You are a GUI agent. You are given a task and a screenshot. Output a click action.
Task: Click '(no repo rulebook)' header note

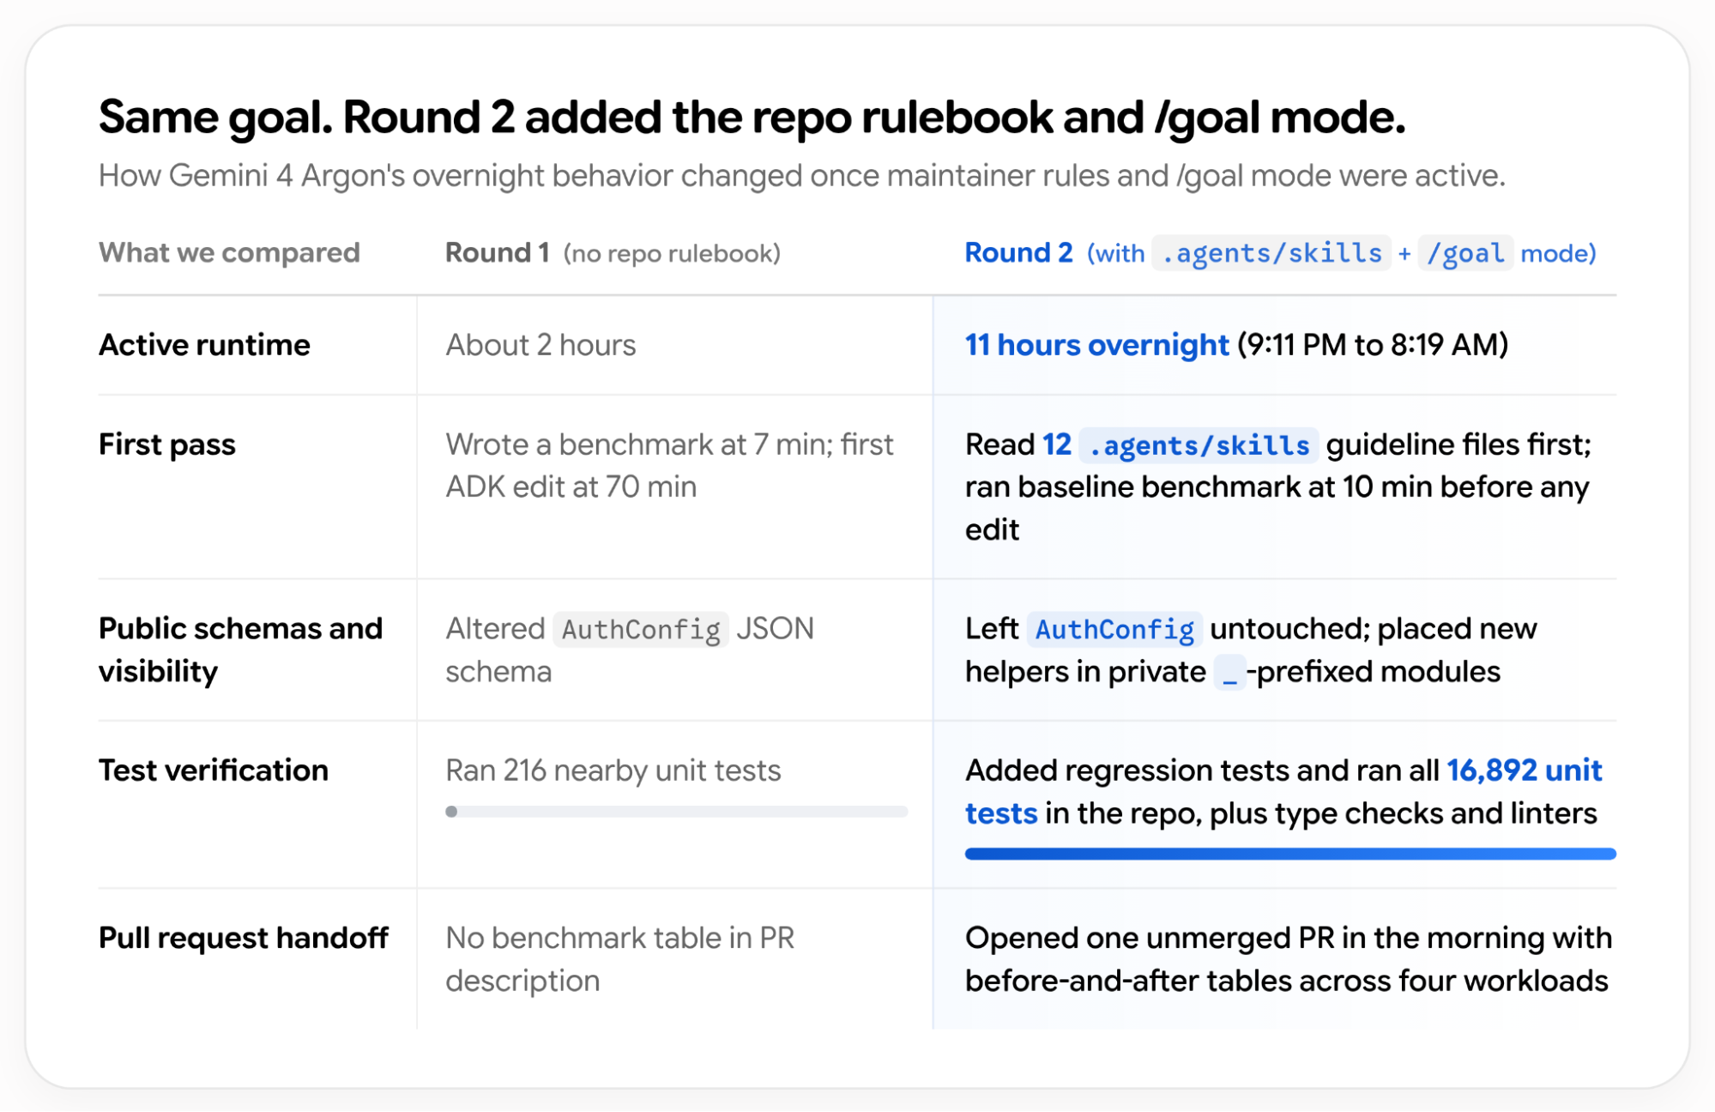coord(672,254)
